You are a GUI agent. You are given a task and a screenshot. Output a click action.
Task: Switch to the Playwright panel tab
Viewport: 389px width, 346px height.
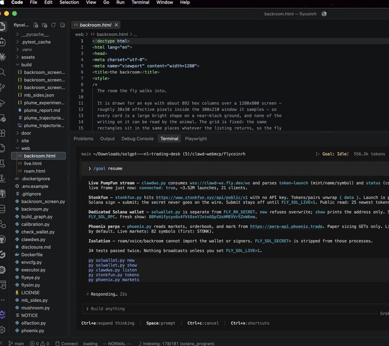pos(196,139)
